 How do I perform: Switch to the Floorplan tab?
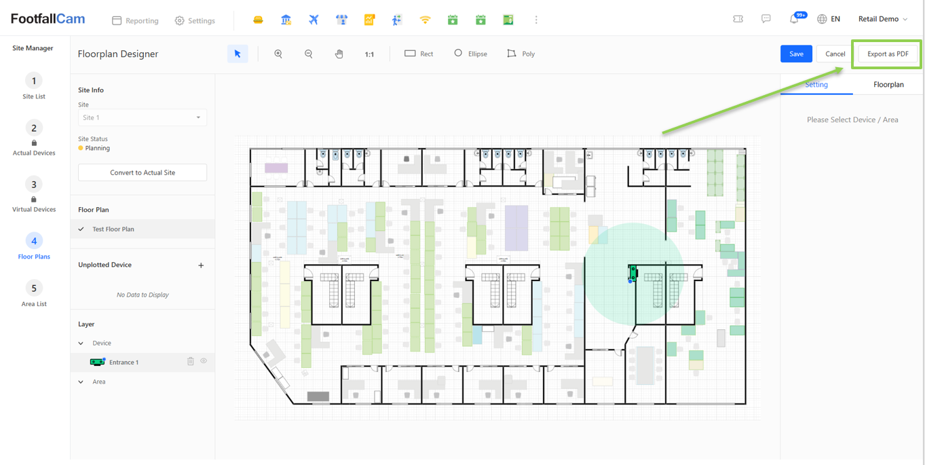coord(888,85)
